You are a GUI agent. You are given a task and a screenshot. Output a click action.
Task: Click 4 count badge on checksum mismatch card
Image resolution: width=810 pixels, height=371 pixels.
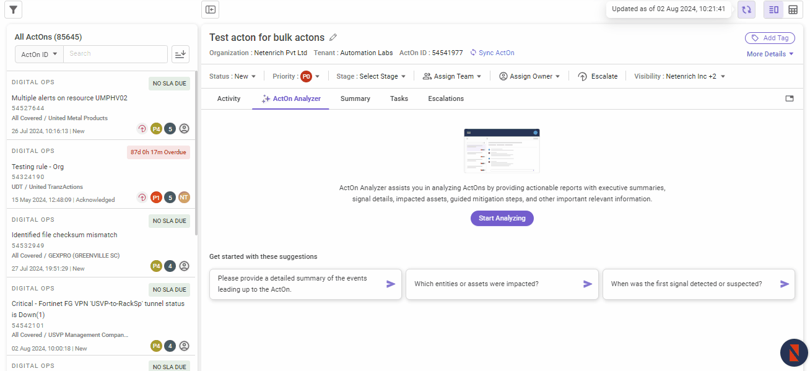pos(170,266)
